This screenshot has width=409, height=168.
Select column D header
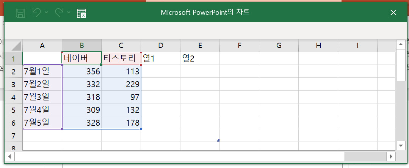[x=160, y=45]
